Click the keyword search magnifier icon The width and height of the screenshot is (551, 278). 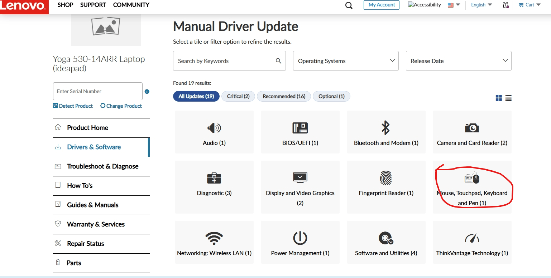[278, 61]
